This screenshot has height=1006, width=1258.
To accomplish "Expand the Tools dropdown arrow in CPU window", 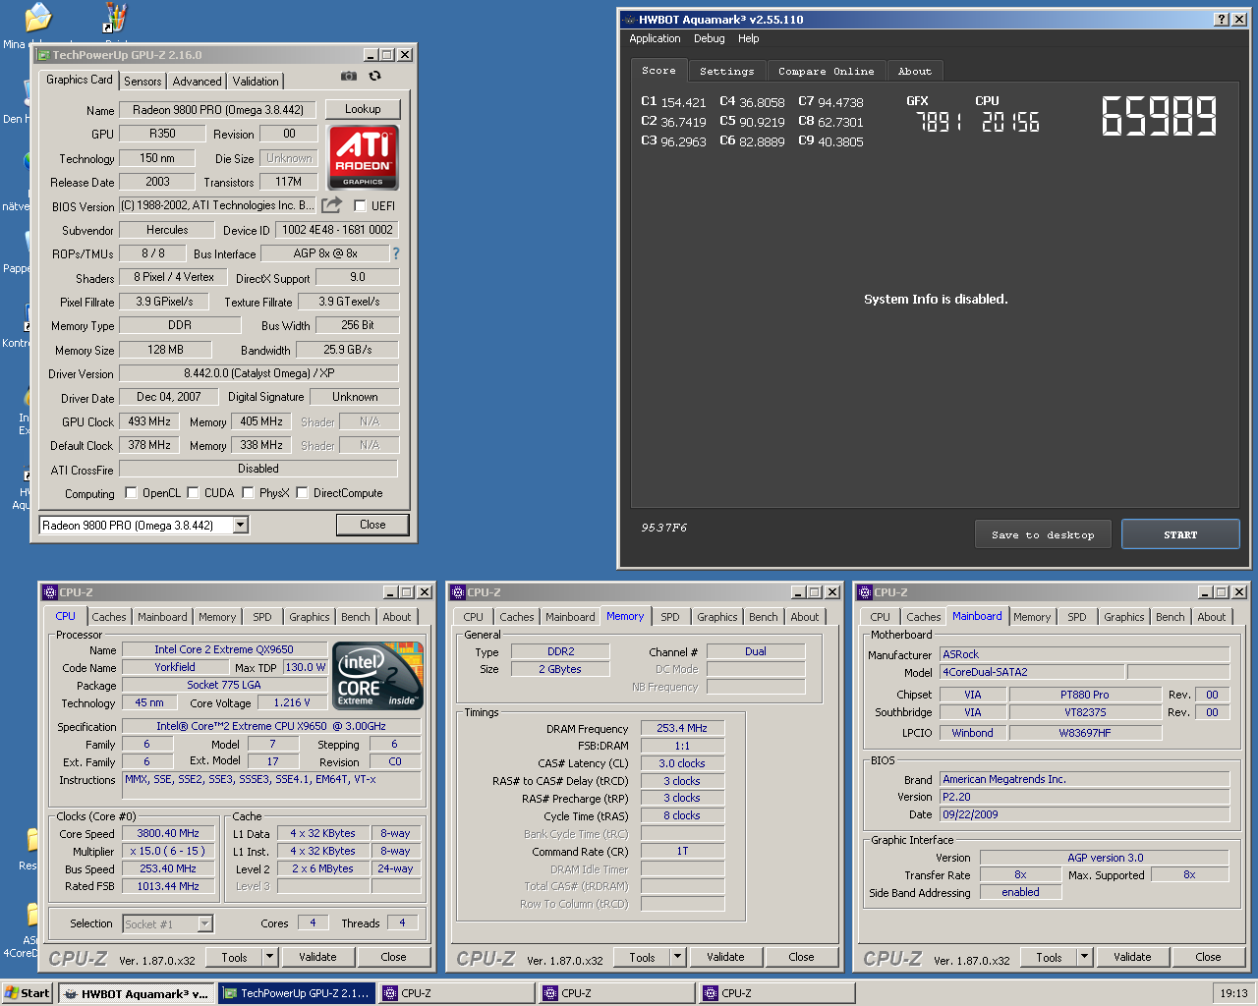I will tap(269, 957).
